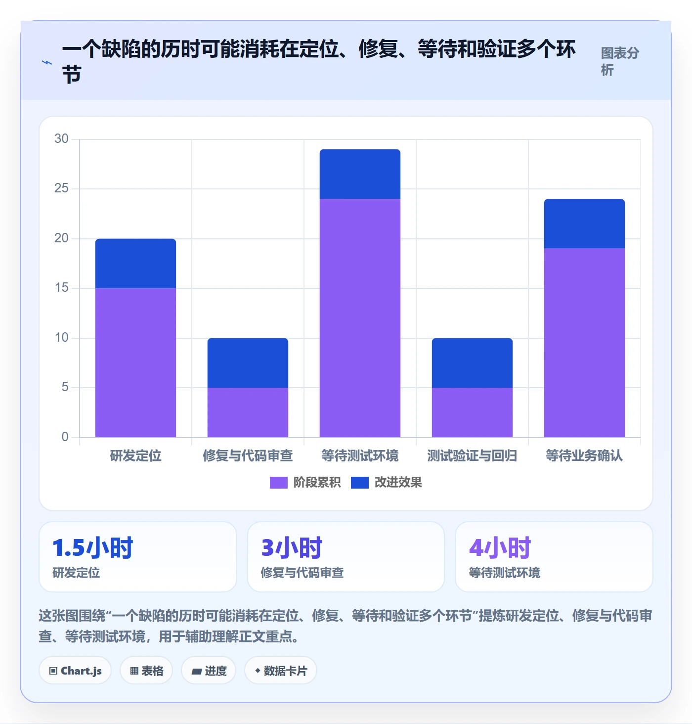
Task: Open the 4小时 等待测试环境 data card
Action: coord(554,557)
